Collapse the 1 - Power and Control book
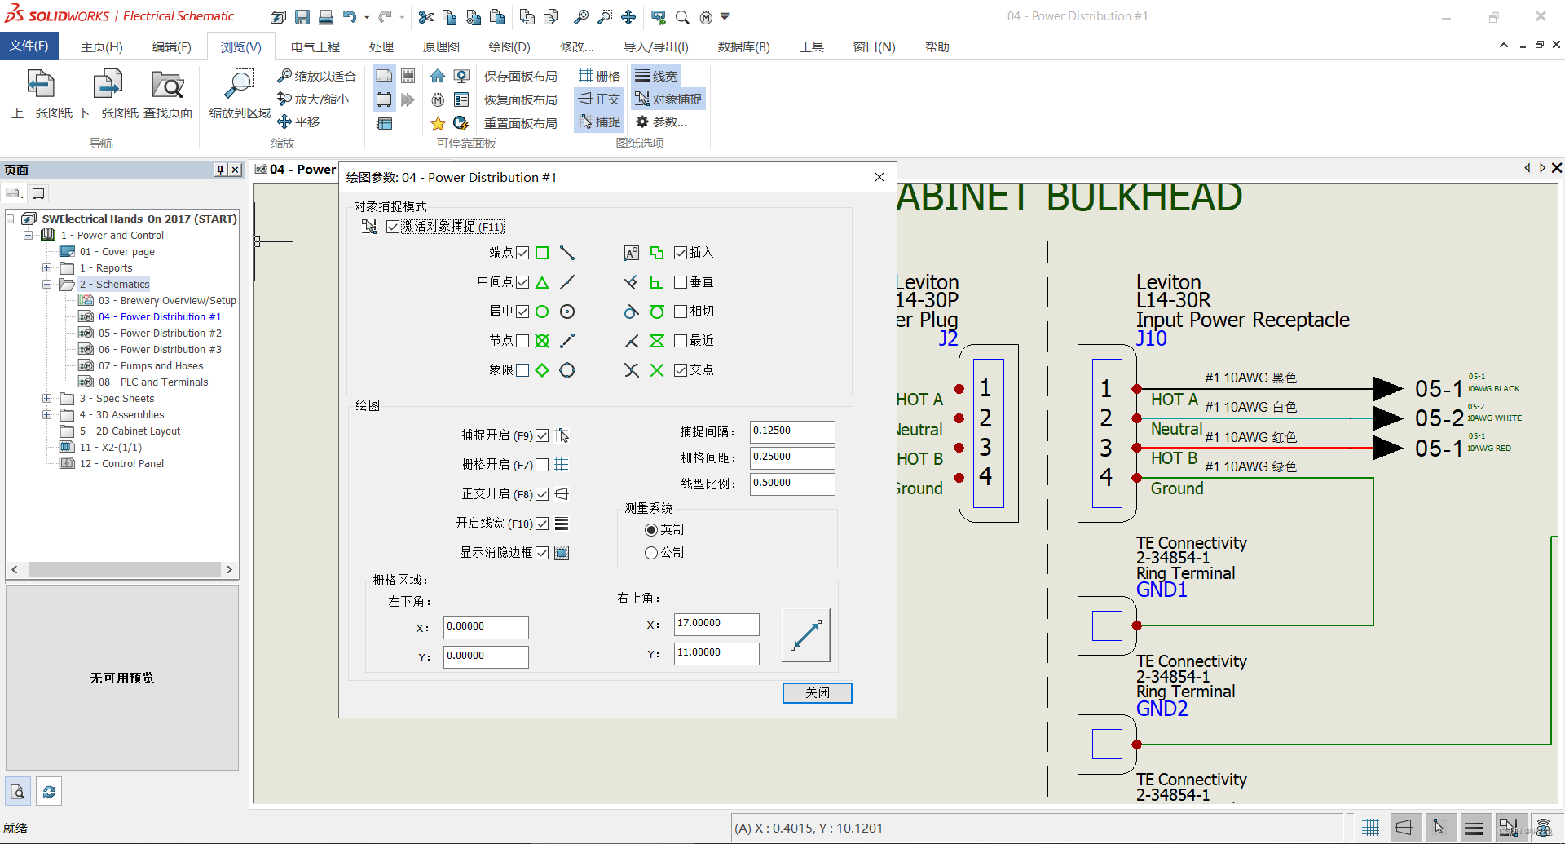 point(29,235)
